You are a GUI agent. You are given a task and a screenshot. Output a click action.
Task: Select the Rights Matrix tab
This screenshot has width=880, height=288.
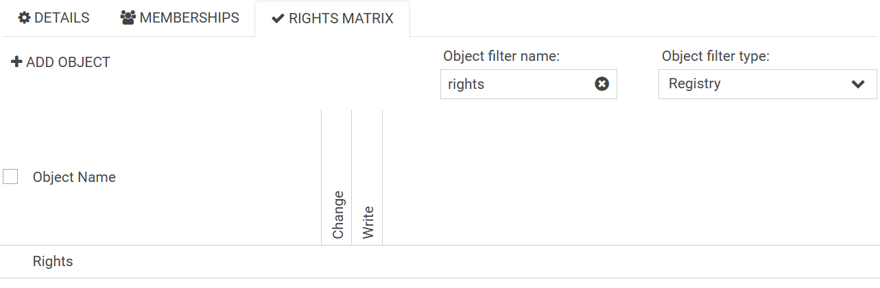coord(333,19)
